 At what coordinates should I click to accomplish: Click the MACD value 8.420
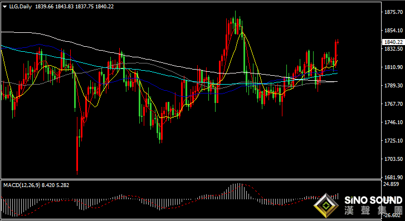pyautogui.click(x=48, y=185)
